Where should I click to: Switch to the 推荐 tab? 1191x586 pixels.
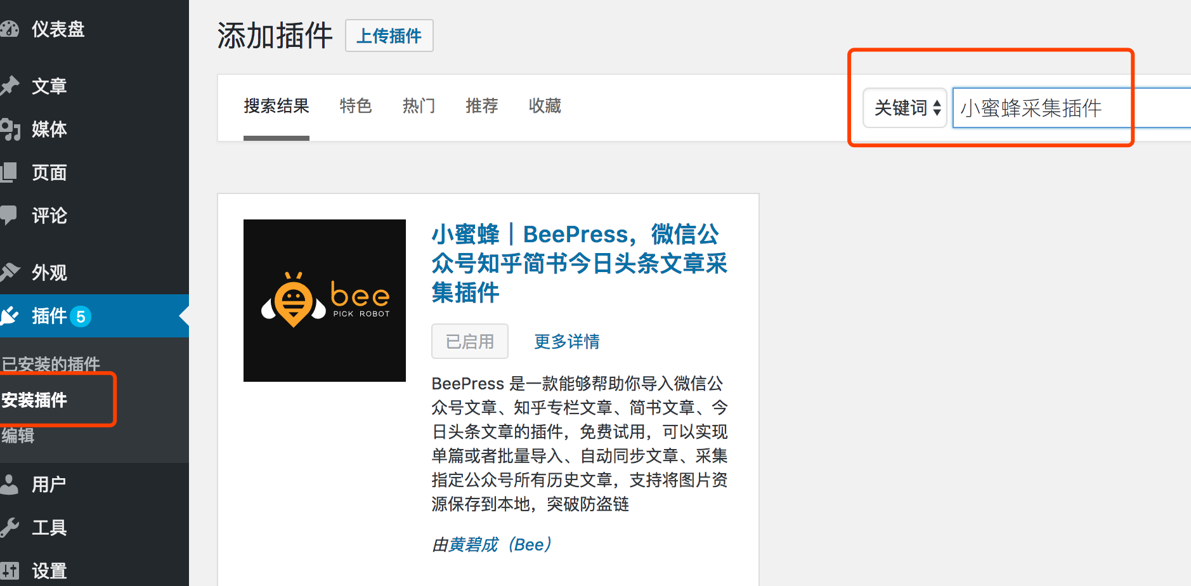482,106
